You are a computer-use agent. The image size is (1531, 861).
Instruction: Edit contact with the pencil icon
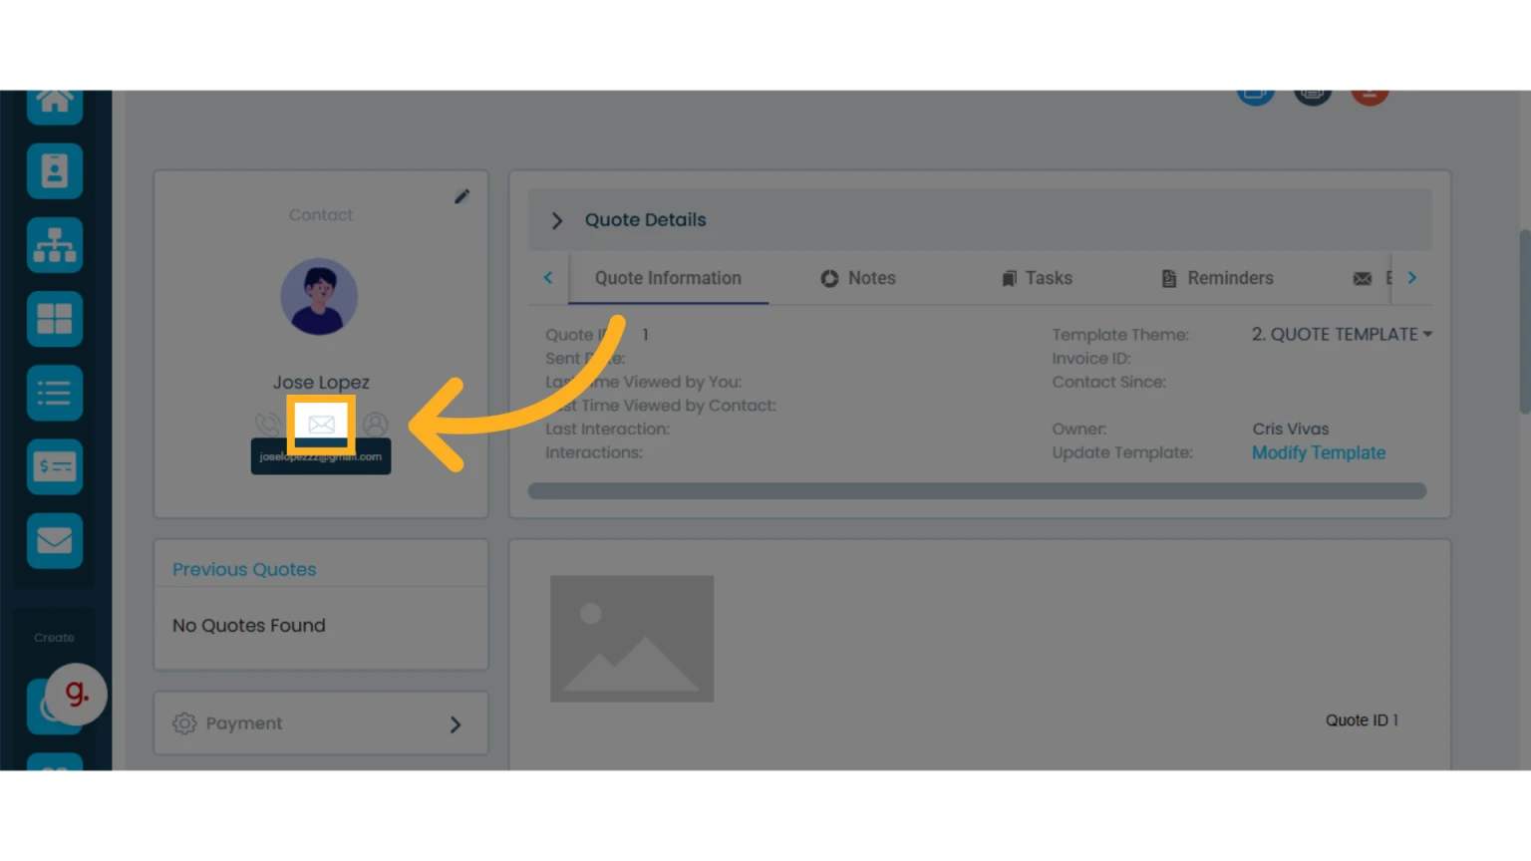(x=461, y=196)
